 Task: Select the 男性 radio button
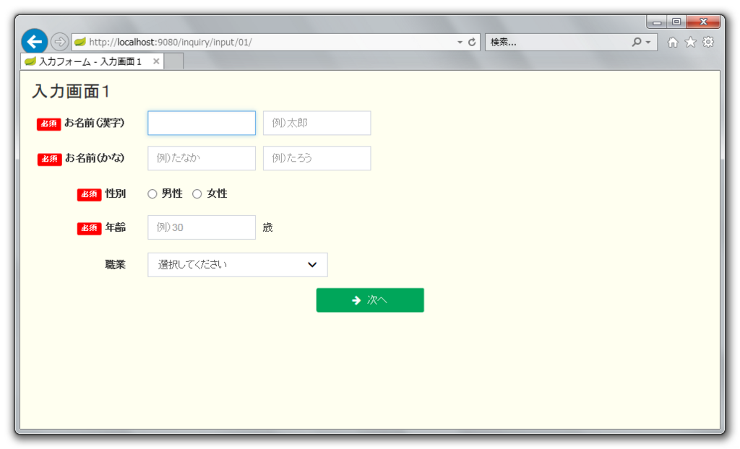[x=152, y=194]
